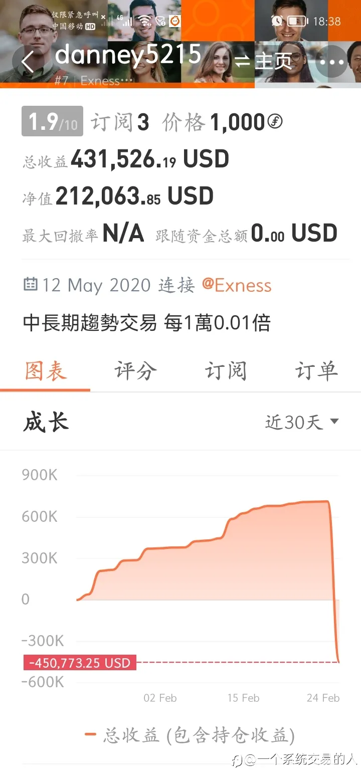Image resolution: width=361 pixels, height=782 pixels.
Task: Tap the -450,773.25 USD chart marker
Action: (80, 663)
